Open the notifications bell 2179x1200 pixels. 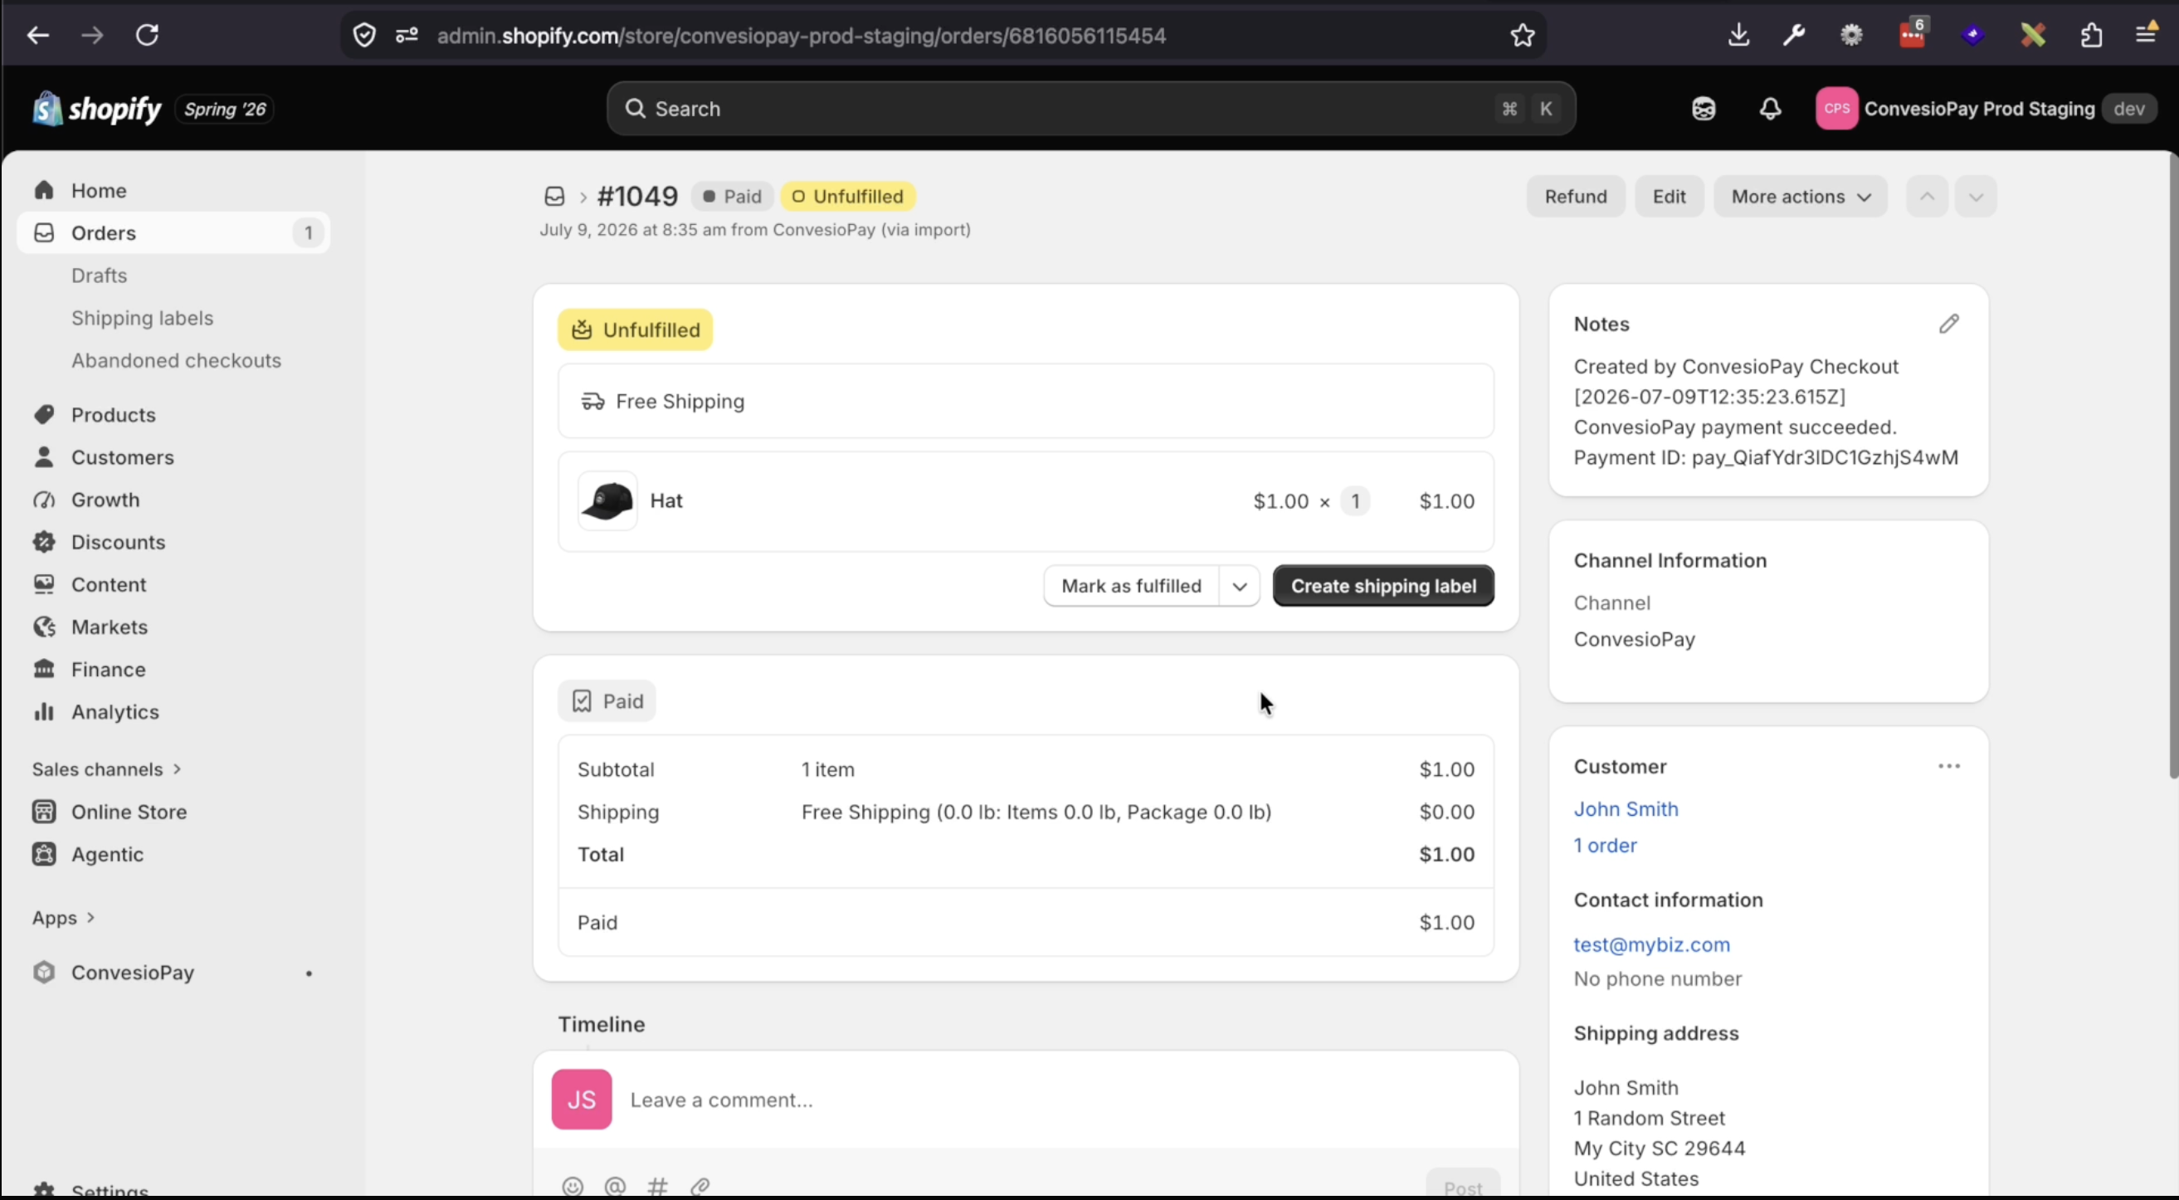point(1771,110)
